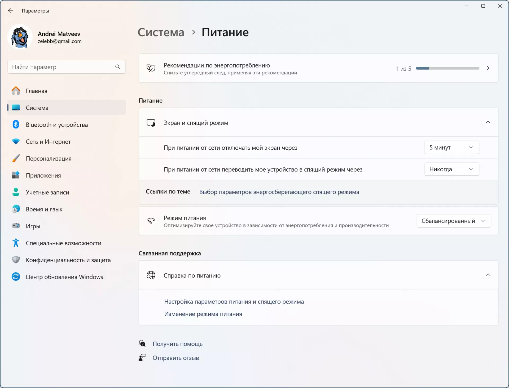This screenshot has width=509, height=388.
Task: Open the Сбалансированный power mode dropdown
Action: point(454,221)
